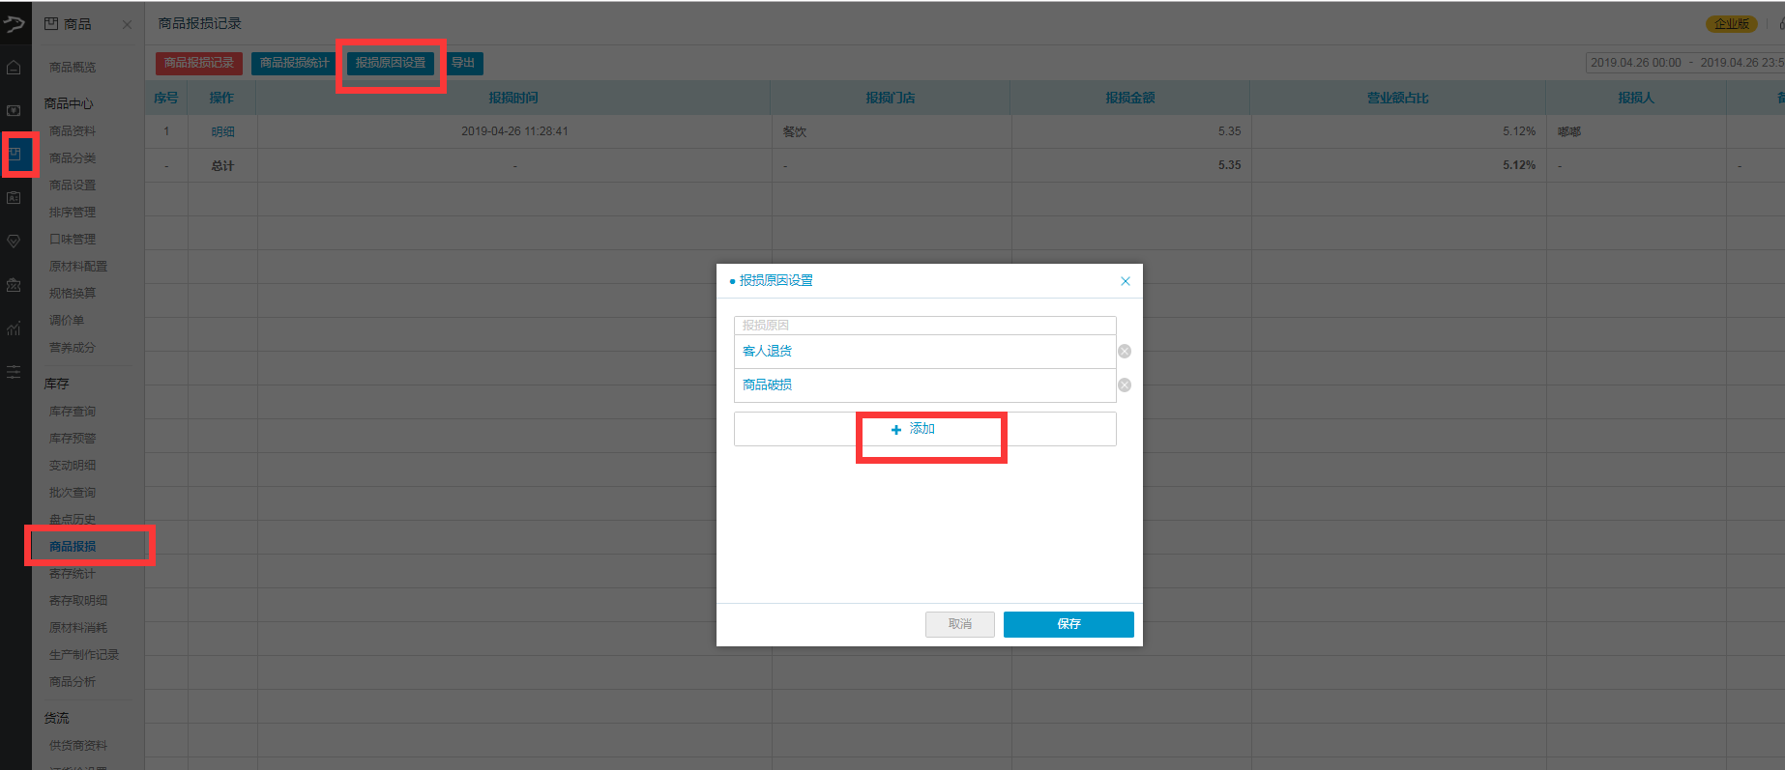The image size is (1785, 770).
Task: Close the 商品 side panel with its X
Action: click(x=127, y=25)
